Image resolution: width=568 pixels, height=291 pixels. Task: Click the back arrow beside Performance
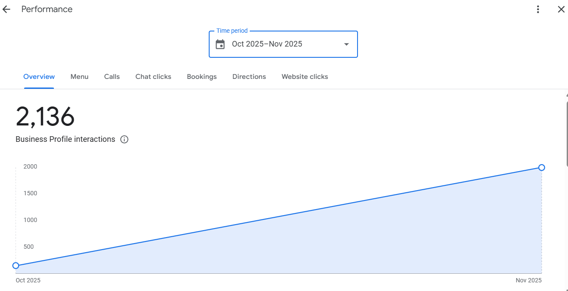[x=6, y=9]
